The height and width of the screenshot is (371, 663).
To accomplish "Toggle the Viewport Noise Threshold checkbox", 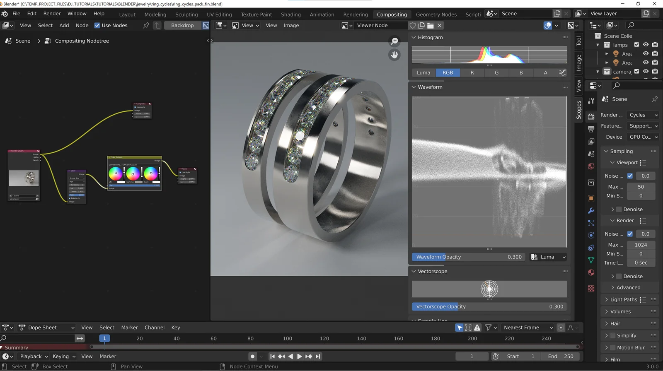I will click(x=630, y=176).
